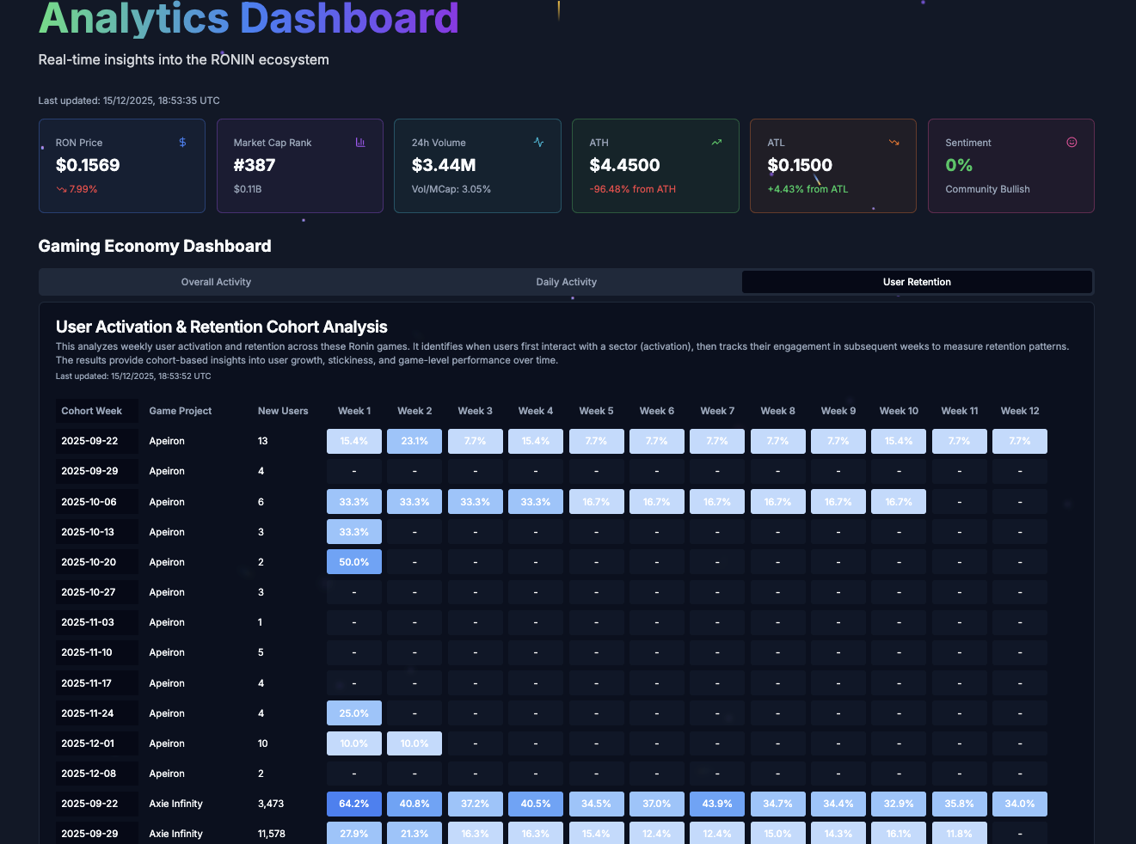Click the smiley face icon in Sentiment card
The height and width of the screenshot is (844, 1136).
1072,143
